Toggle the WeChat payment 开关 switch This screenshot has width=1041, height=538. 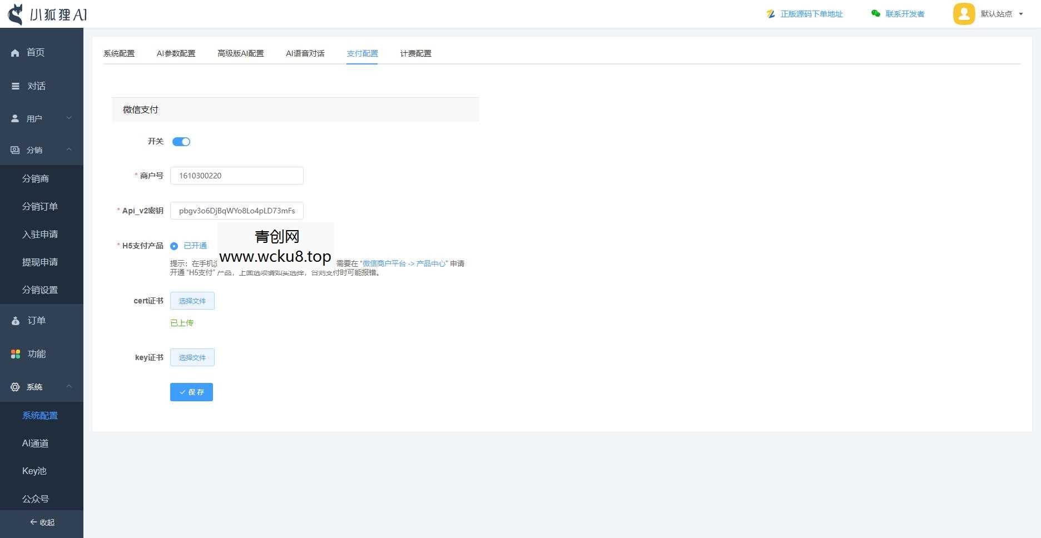pos(181,141)
